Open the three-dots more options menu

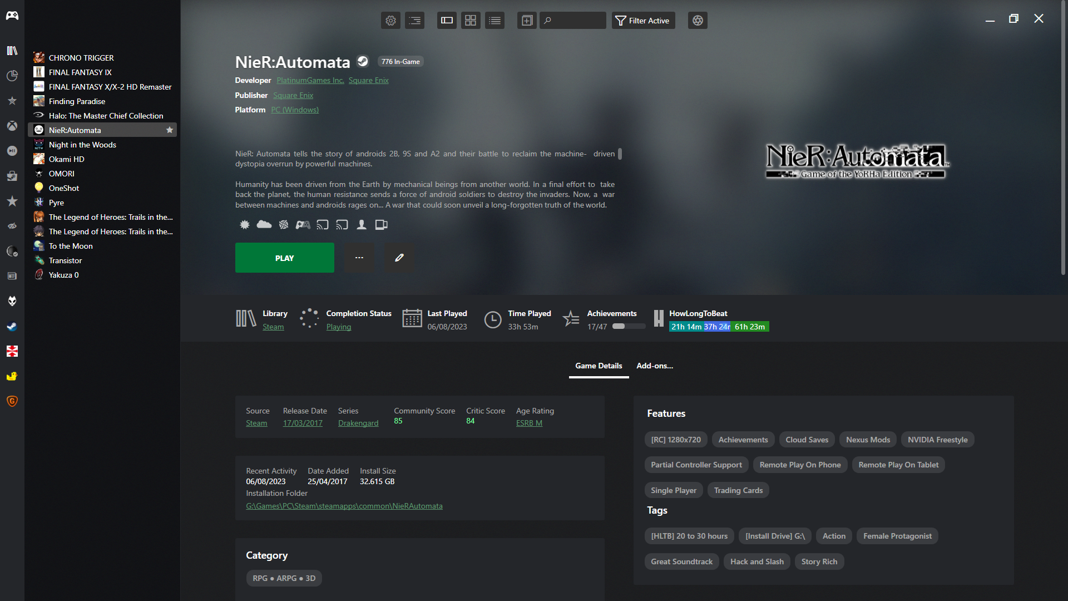coord(359,258)
